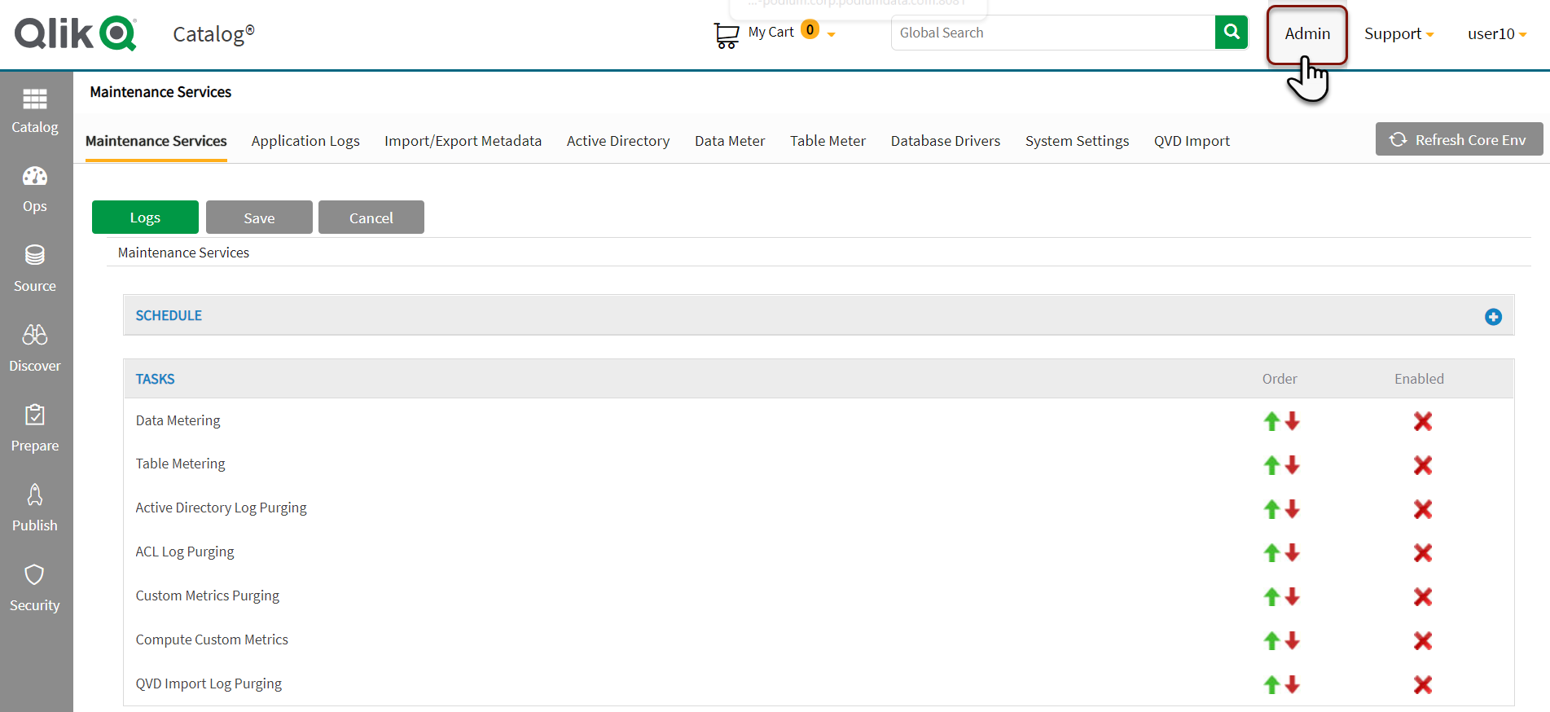
Task: Move Active Directory Log Purging up
Action: pos(1271,509)
